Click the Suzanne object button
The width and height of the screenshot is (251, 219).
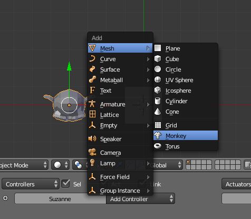tap(60, 199)
